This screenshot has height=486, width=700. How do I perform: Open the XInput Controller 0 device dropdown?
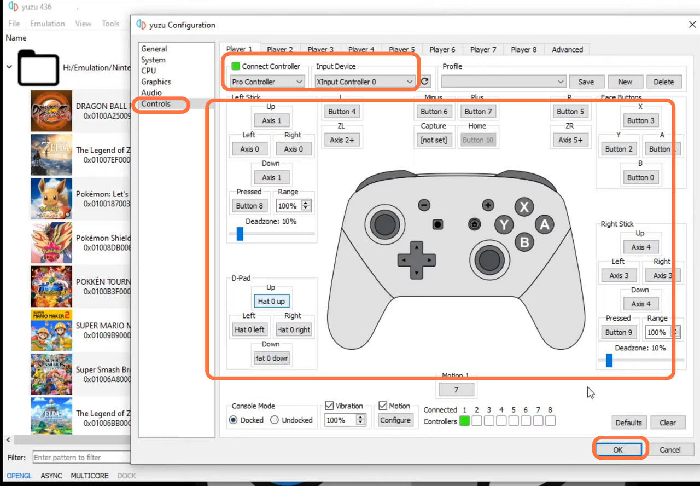(x=365, y=82)
